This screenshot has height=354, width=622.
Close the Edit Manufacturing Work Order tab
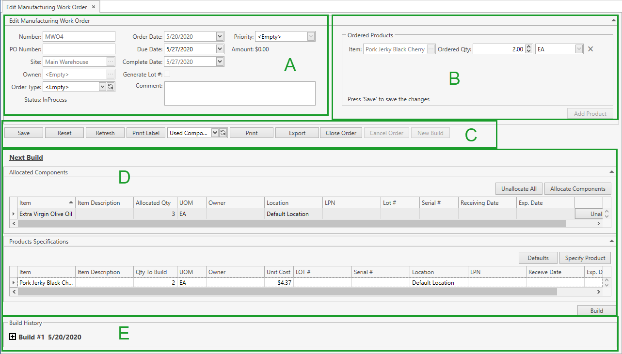tap(94, 7)
